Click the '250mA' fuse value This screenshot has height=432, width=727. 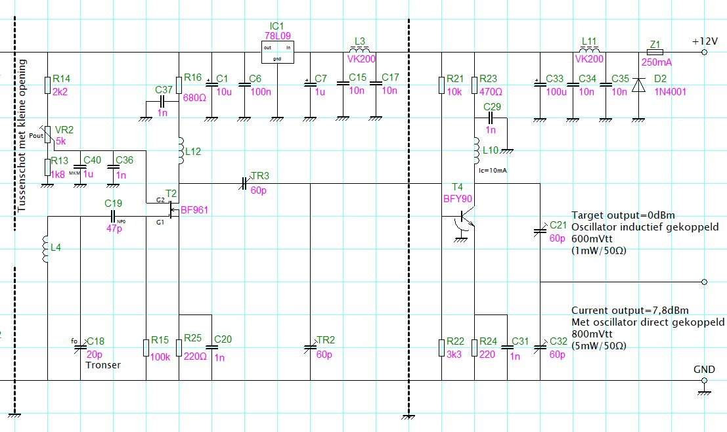tap(657, 62)
